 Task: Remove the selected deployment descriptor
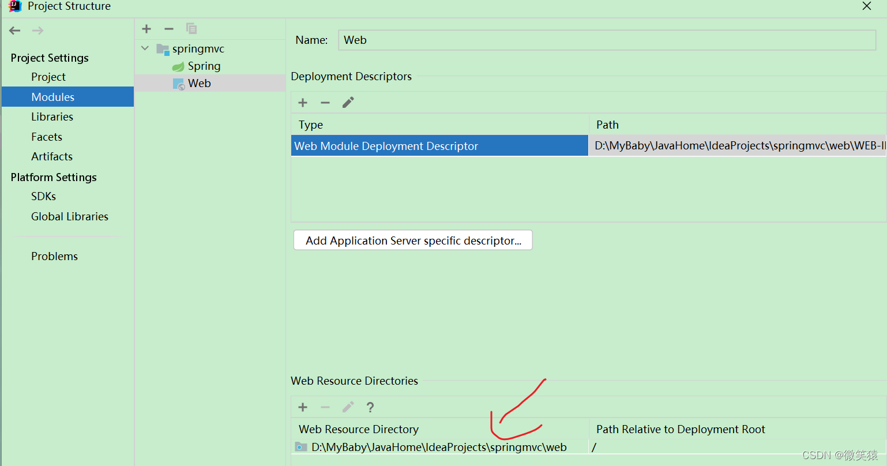(325, 103)
